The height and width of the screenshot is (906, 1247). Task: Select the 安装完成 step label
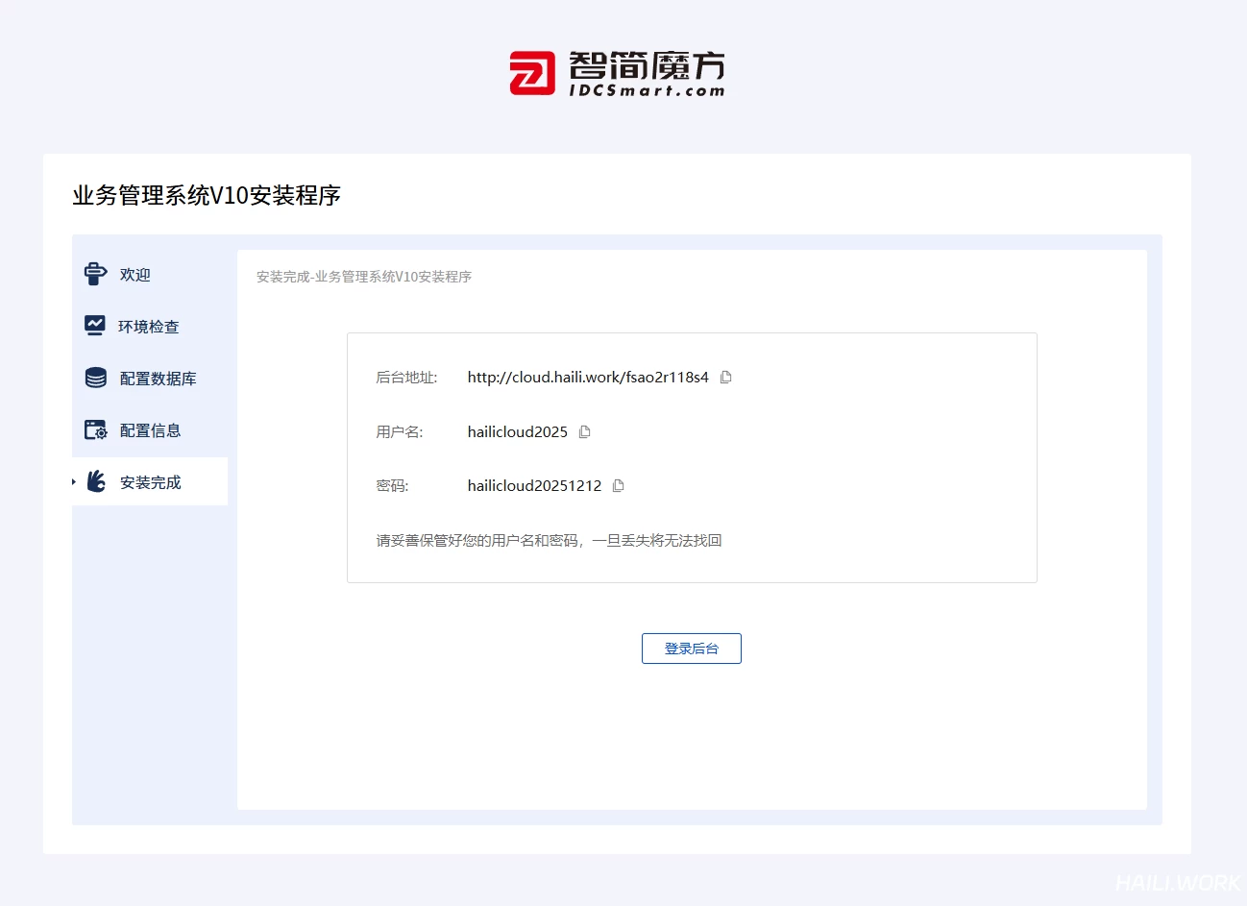150,482
